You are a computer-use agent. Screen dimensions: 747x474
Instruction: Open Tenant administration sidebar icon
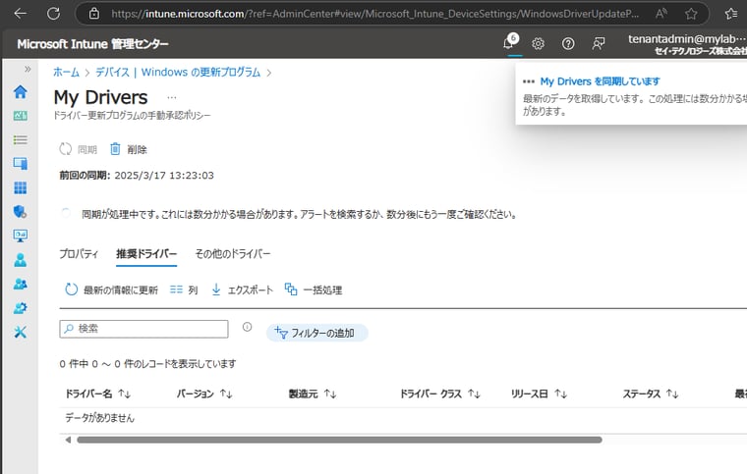[x=20, y=308]
